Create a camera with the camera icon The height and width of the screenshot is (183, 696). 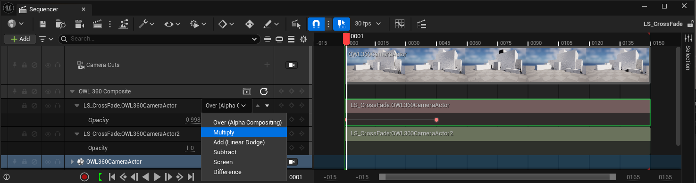pos(79,24)
